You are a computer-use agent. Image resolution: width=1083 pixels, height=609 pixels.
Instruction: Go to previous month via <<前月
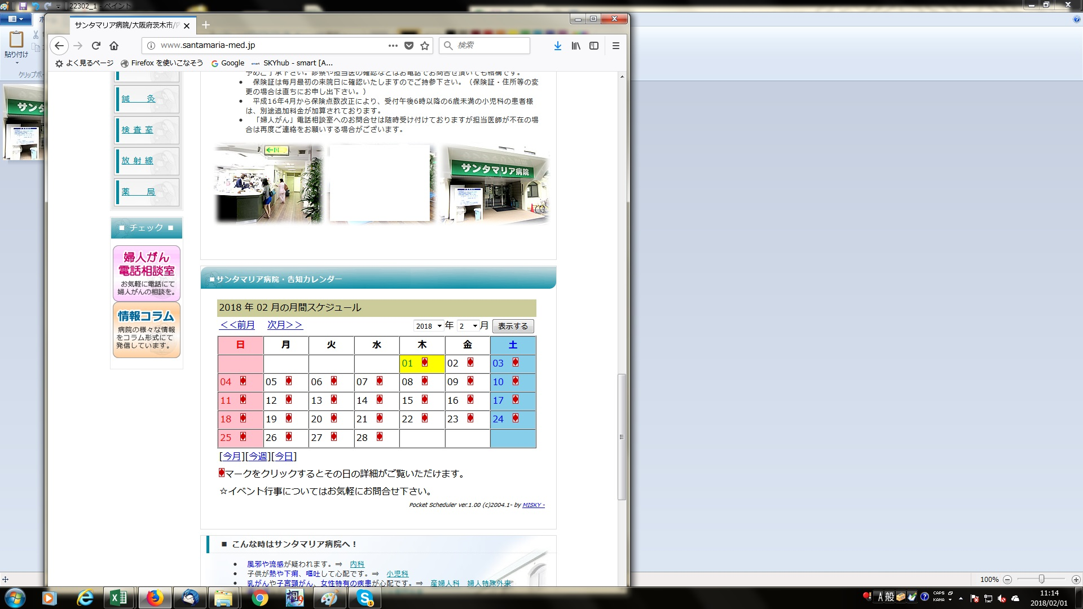click(x=237, y=325)
